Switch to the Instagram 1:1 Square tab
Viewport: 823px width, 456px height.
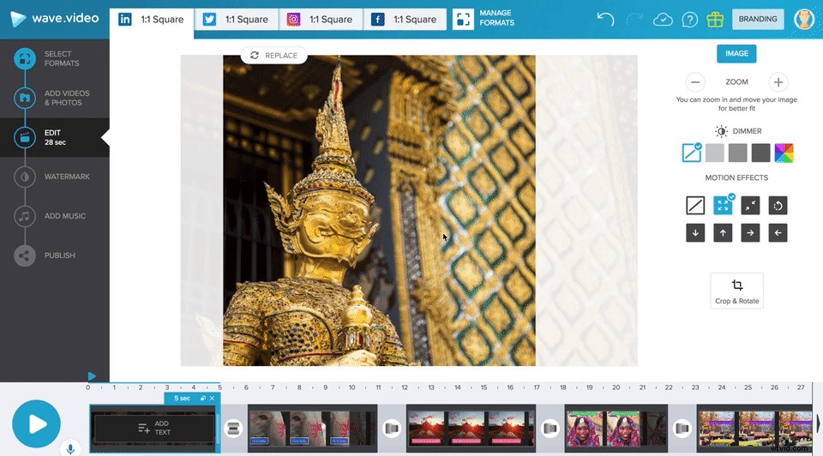tap(320, 20)
